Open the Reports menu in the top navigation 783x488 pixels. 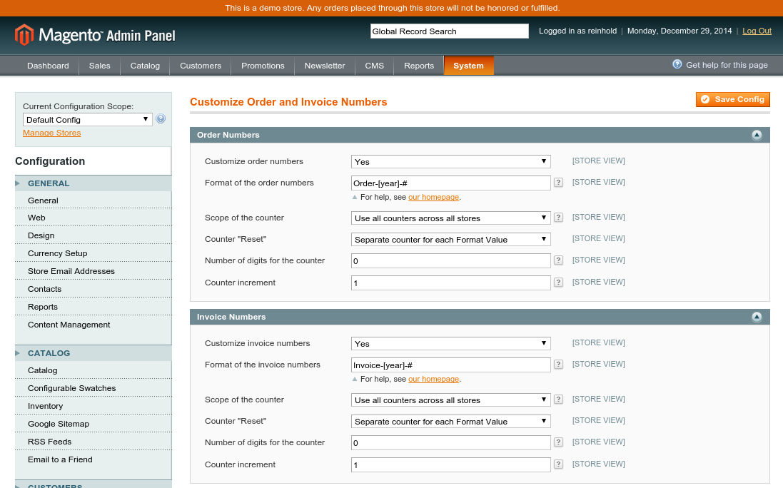[x=418, y=66]
